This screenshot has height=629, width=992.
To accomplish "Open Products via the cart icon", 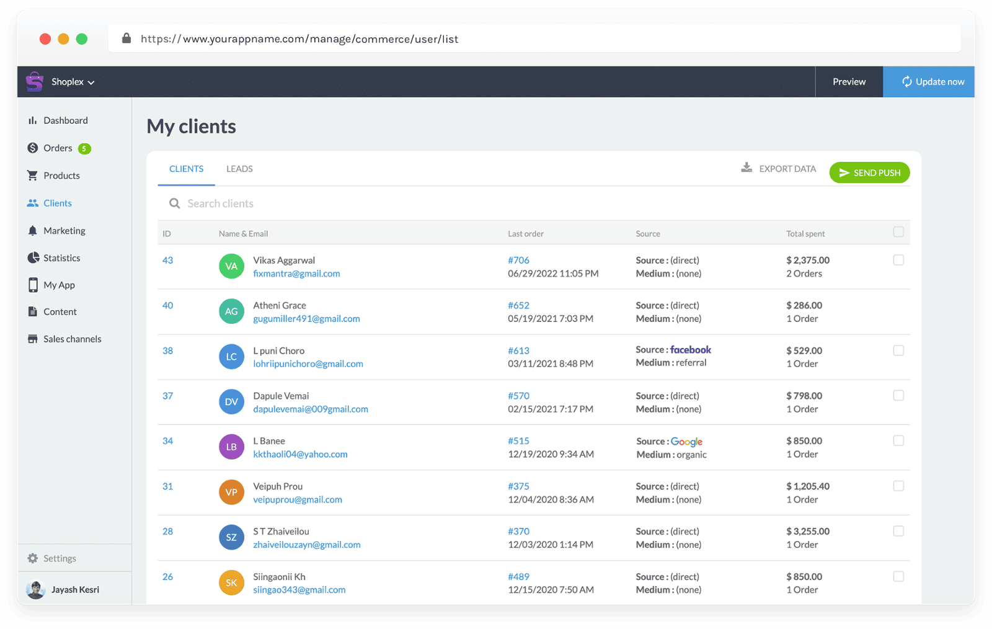I will [32, 176].
